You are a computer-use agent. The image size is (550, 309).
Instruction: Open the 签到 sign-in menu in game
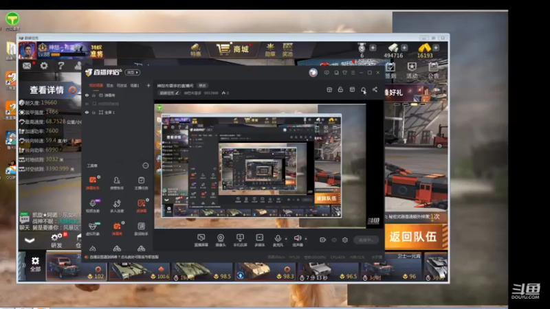pyautogui.click(x=390, y=71)
